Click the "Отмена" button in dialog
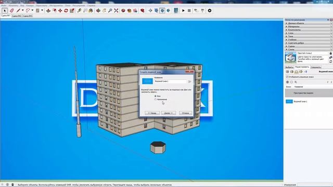The image size is (333, 187). (x=185, y=113)
